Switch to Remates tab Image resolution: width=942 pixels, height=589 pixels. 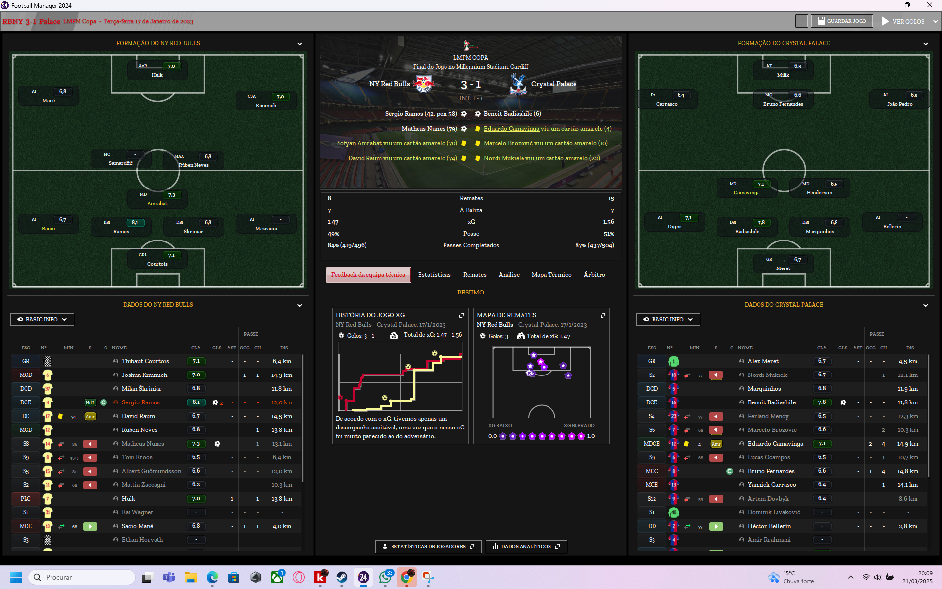475,275
